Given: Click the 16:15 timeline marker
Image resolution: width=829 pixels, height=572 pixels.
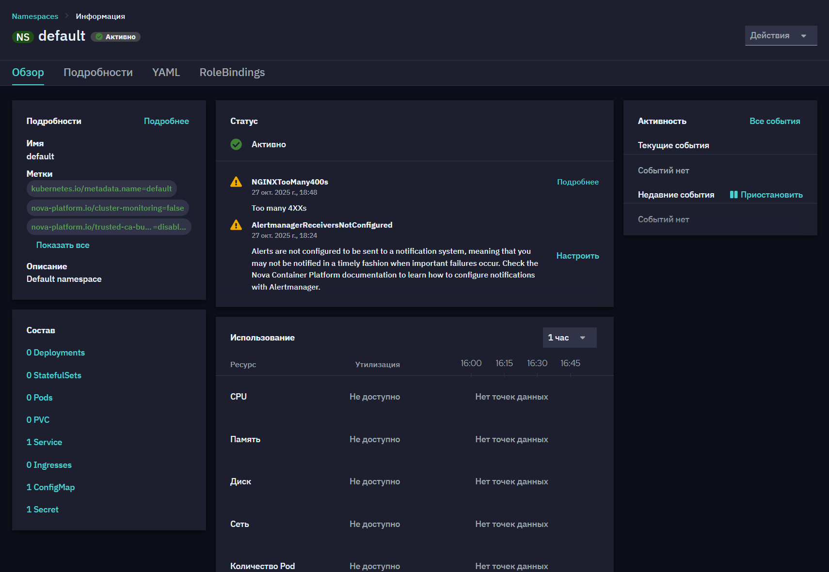Looking at the screenshot, I should [x=504, y=363].
